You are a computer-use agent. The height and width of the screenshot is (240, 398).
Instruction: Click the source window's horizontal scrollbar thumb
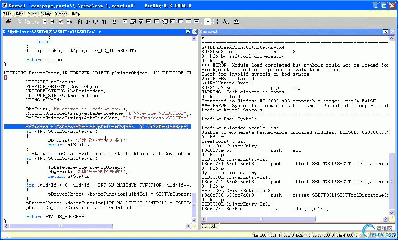coord(61,226)
